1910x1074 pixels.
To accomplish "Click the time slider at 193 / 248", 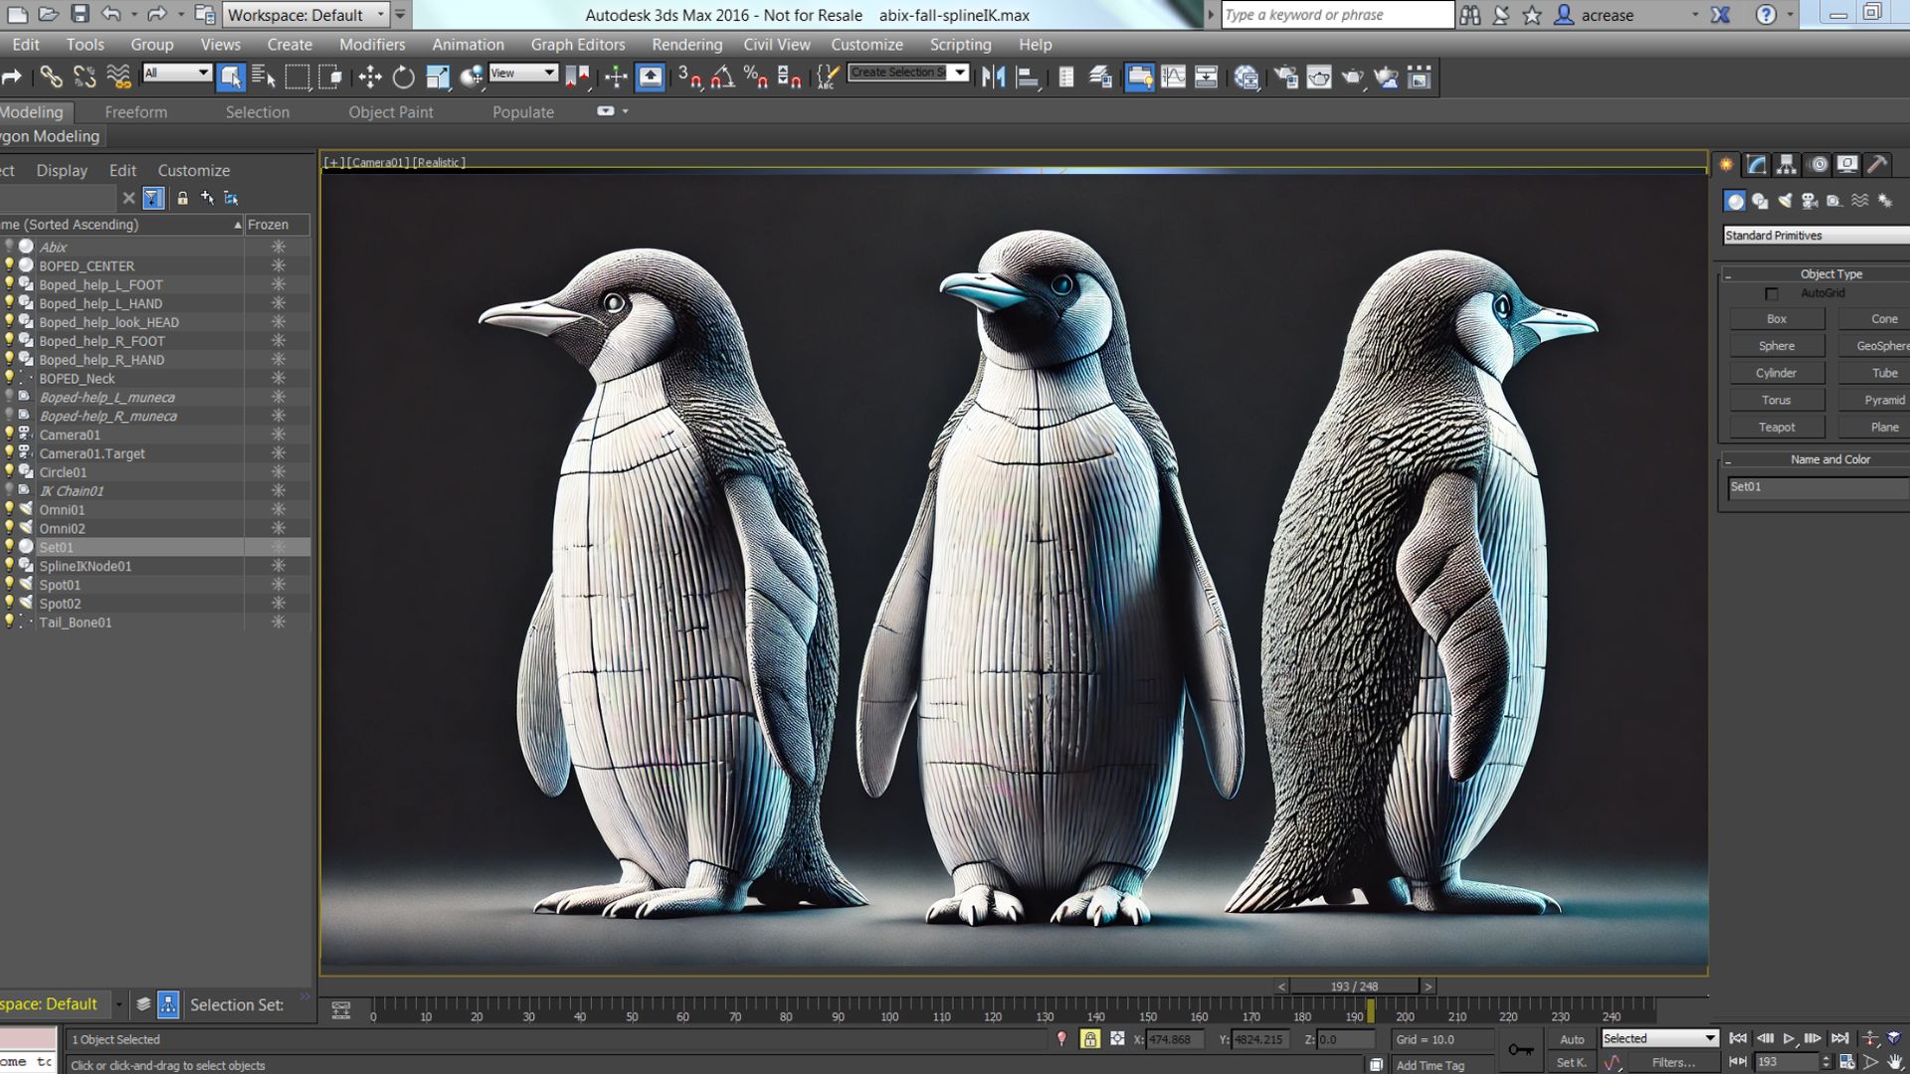I will tap(1353, 986).
